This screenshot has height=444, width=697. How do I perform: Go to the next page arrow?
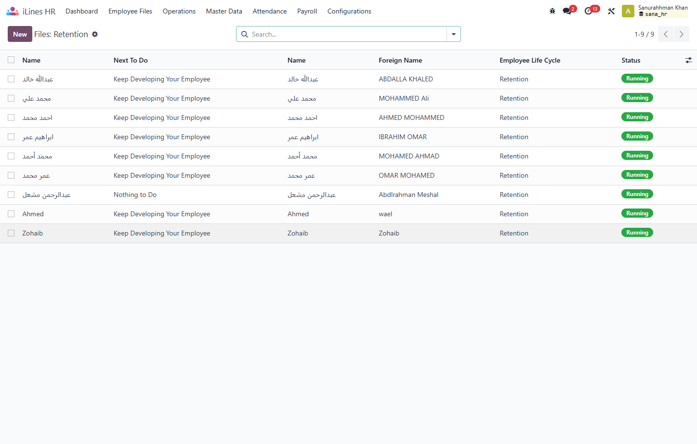tap(681, 34)
